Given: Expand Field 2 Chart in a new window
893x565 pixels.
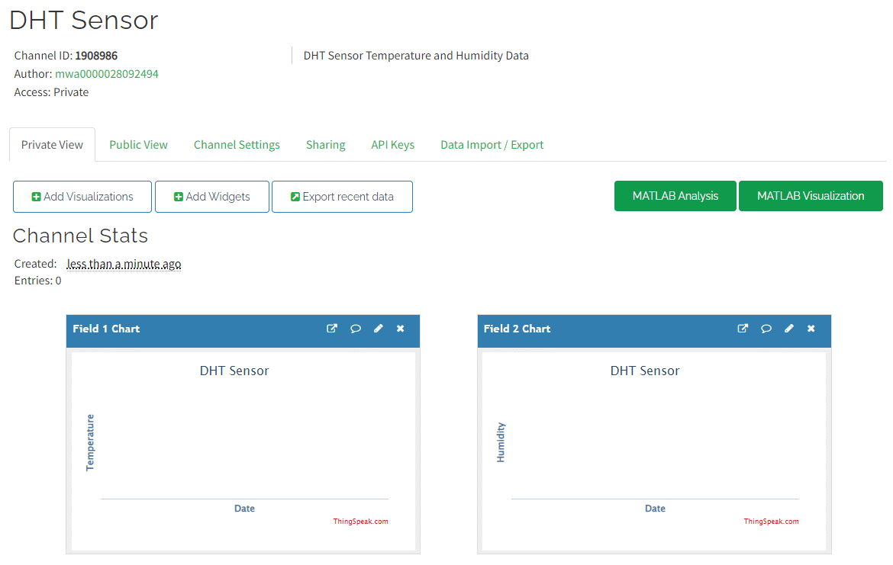Looking at the screenshot, I should click(x=743, y=328).
